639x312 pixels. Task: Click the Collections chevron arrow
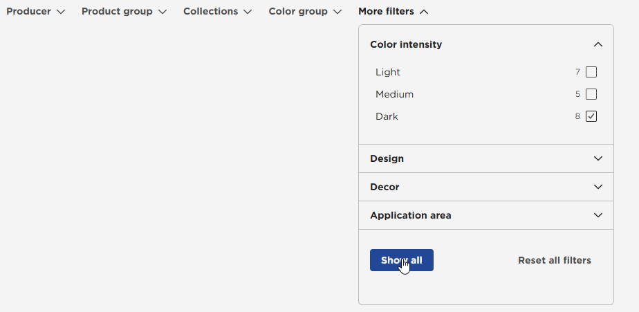click(248, 12)
